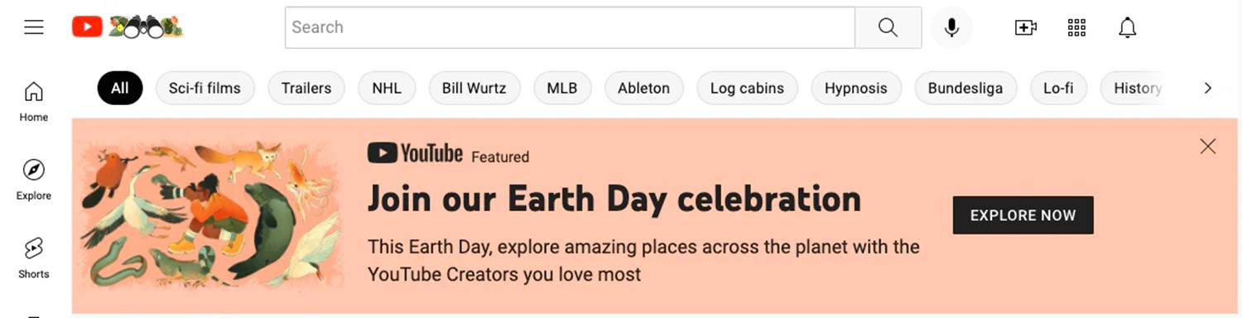Select the Sci-fi films chip
The image size is (1242, 318).
[x=205, y=88]
